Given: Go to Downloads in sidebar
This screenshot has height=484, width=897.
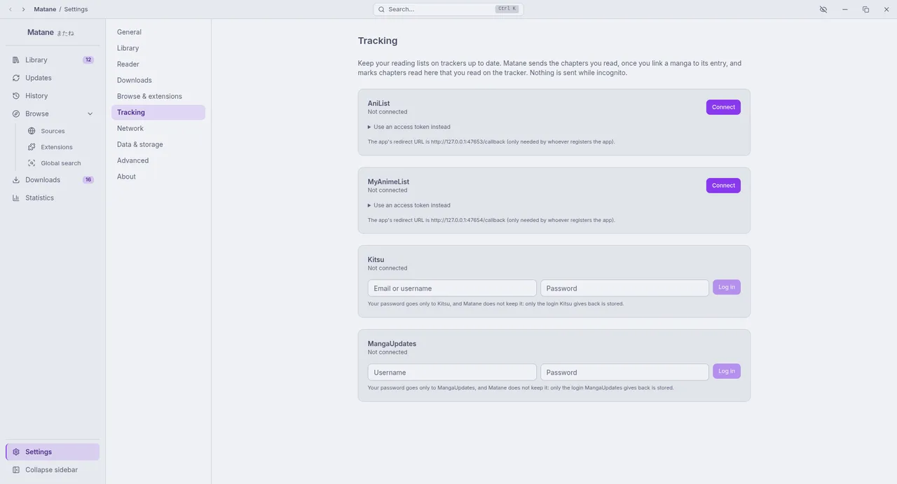Looking at the screenshot, I should click(x=53, y=180).
